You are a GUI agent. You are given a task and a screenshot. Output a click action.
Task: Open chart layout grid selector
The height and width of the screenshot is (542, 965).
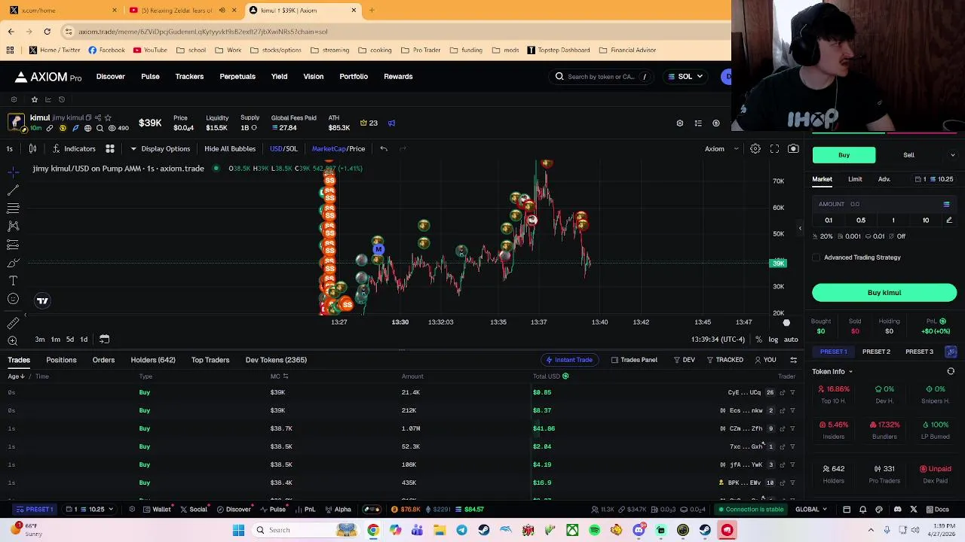(110, 148)
